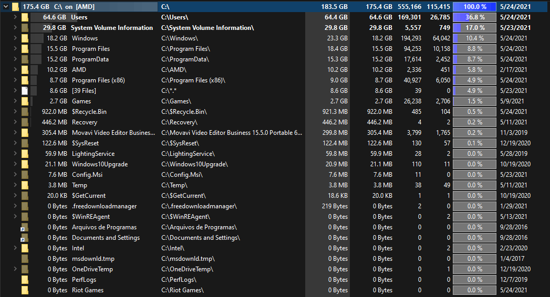Expand the Program Files folder node
This screenshot has height=297, width=550.
click(x=15, y=48)
